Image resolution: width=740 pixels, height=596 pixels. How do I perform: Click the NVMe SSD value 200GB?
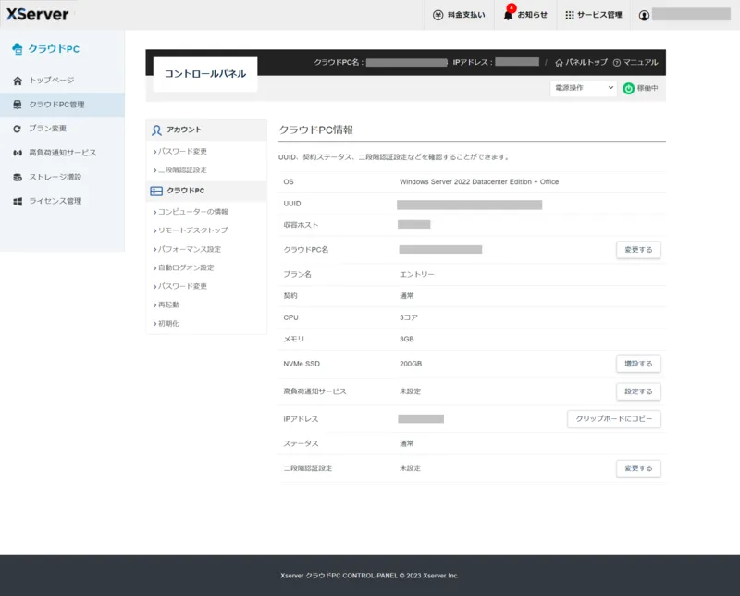tap(411, 364)
